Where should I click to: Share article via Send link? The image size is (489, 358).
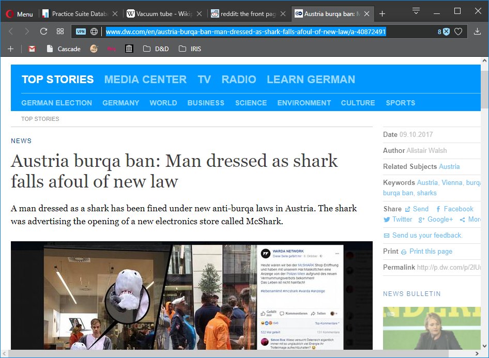point(417,209)
